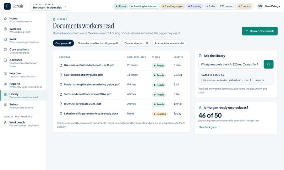The width and height of the screenshot is (284, 170).
Task: Switch to Corvair standard 12 tab
Action: 136,43
